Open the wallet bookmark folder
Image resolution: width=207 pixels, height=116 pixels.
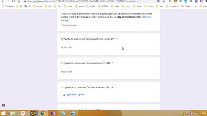pos(91,6)
